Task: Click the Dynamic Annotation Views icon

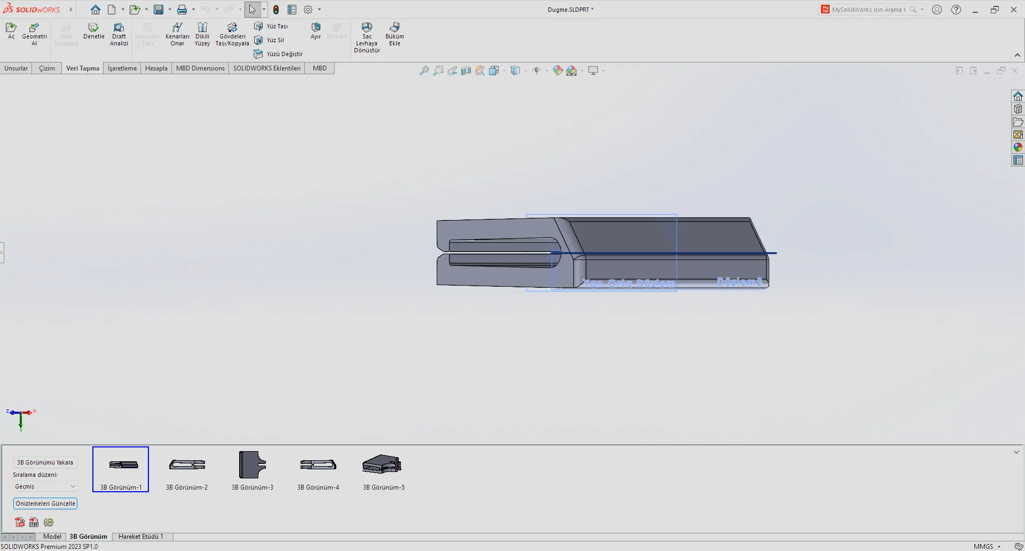Action: (x=480, y=70)
